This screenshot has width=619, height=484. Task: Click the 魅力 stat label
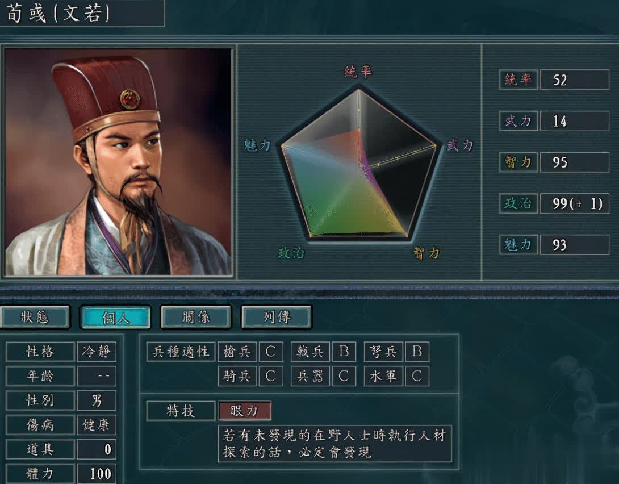[518, 245]
